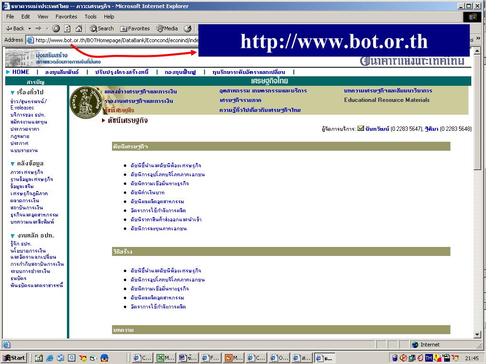Open the ดัชนีค่าเงินบาท index link

148,192
